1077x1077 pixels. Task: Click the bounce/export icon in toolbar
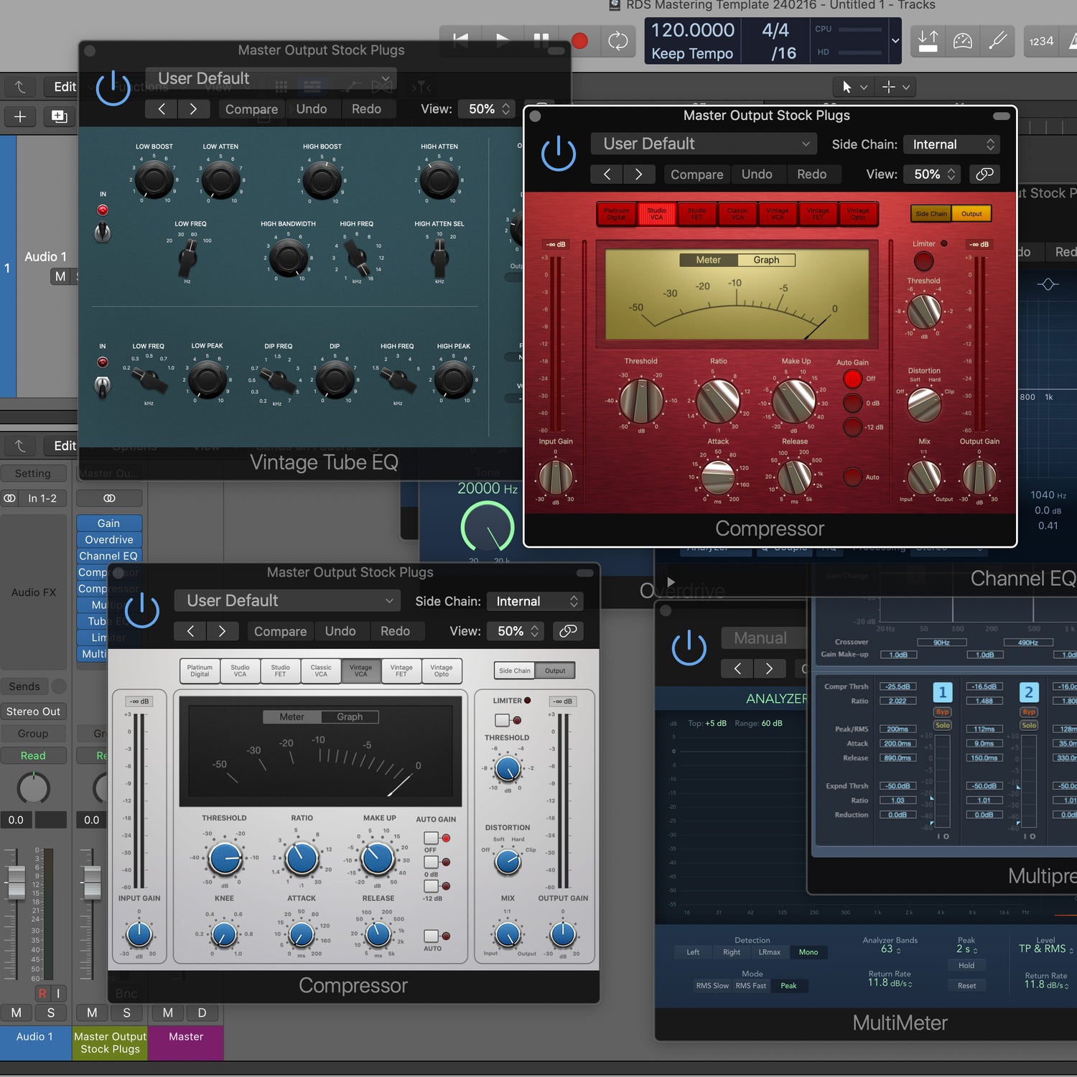point(928,41)
